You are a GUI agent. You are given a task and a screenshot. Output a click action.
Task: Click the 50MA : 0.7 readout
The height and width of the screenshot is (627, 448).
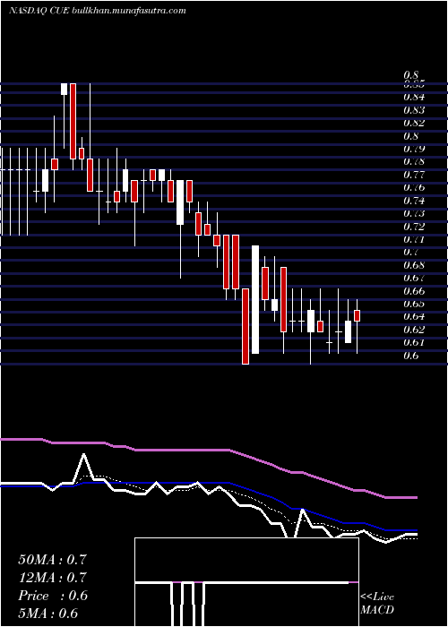(x=52, y=560)
